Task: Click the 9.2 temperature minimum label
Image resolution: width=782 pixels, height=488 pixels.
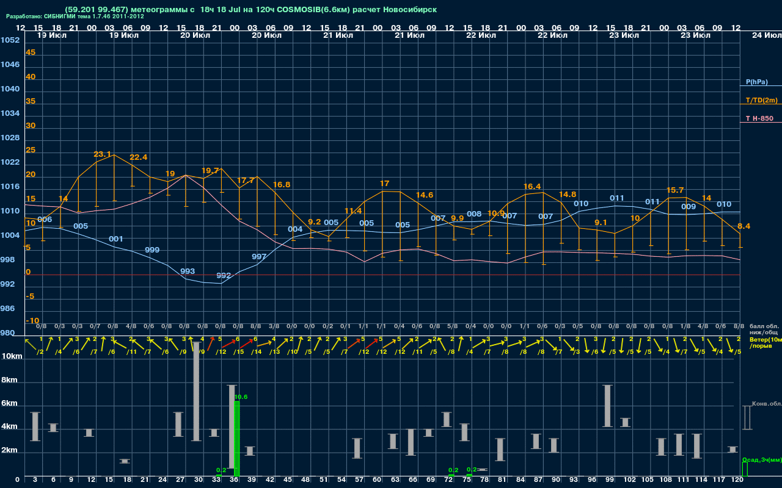Action: click(315, 222)
